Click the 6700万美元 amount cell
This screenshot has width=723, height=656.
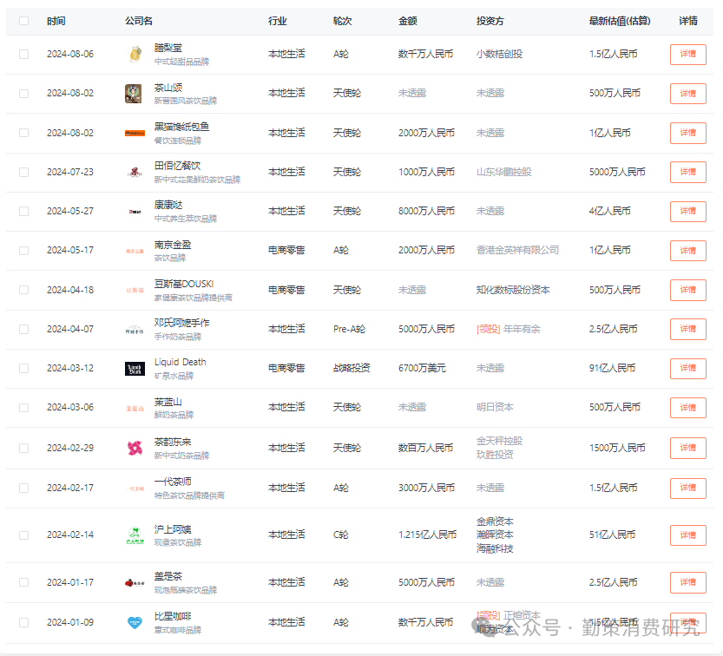pos(422,368)
